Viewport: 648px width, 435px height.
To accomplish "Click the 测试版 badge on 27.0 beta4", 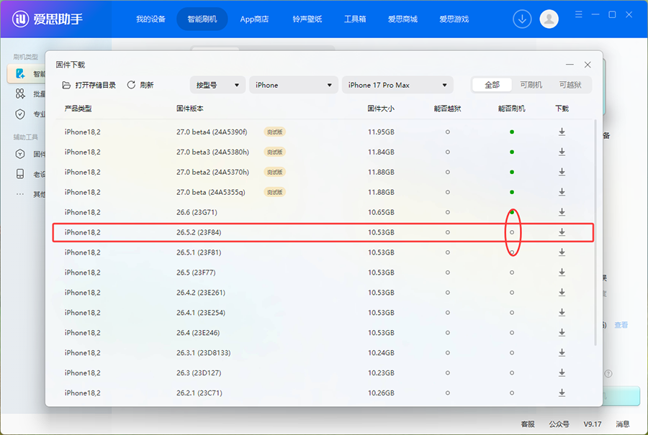I will (275, 132).
